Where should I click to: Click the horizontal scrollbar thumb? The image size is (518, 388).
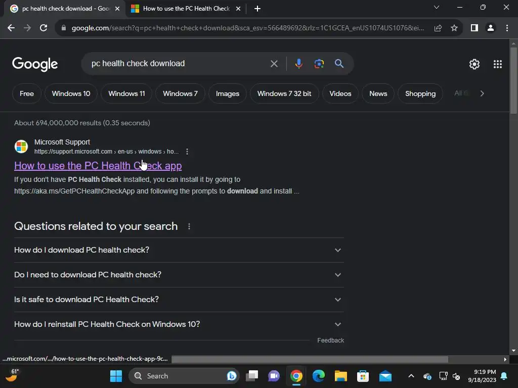pyautogui.click(x=310, y=359)
